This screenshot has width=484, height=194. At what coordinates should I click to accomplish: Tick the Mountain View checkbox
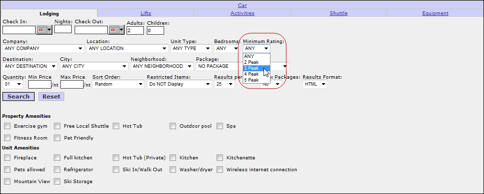pos(7,181)
